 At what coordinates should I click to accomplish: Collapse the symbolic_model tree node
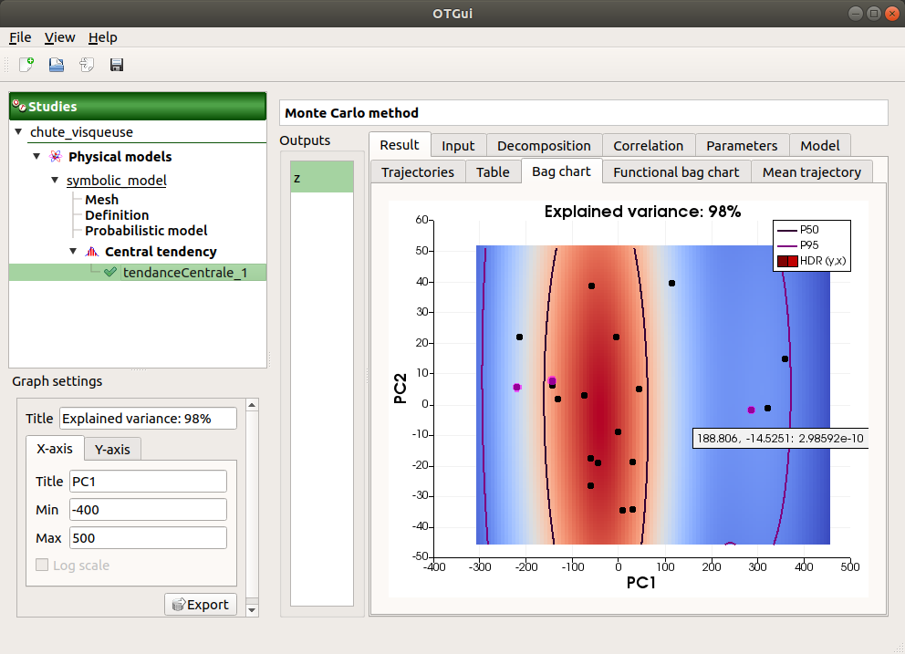pyautogui.click(x=55, y=181)
